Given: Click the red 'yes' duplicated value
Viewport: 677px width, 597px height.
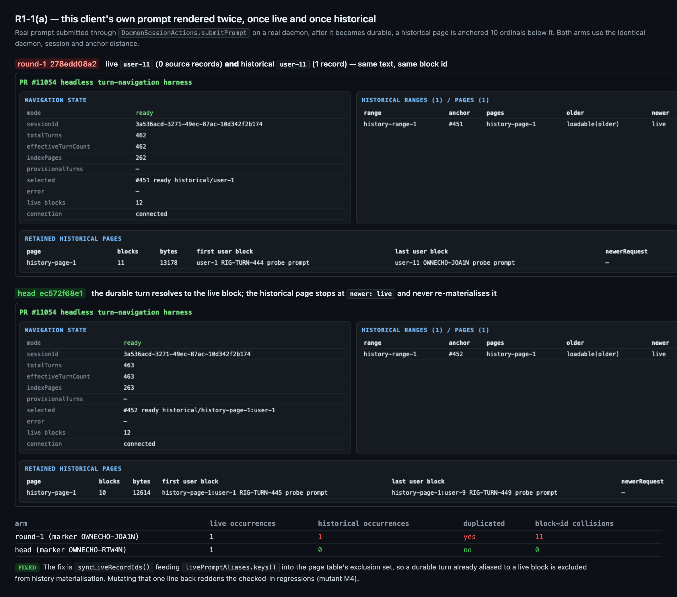Looking at the screenshot, I should click(469, 537).
